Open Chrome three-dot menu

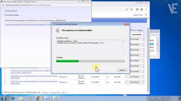[146, 10]
